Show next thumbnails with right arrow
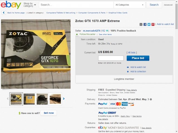 64,99
